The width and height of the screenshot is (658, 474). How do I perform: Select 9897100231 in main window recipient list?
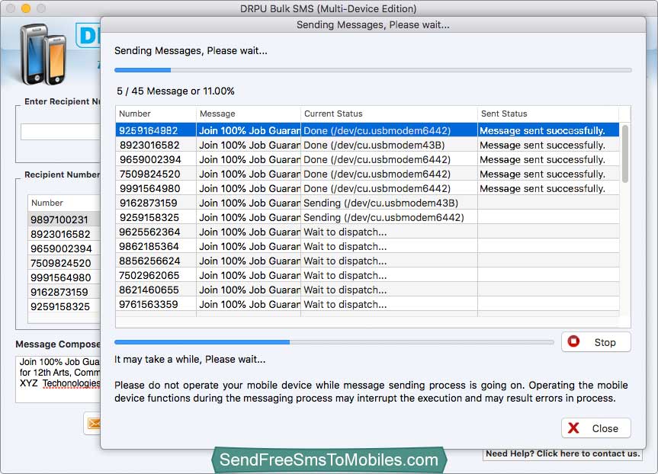(64, 219)
